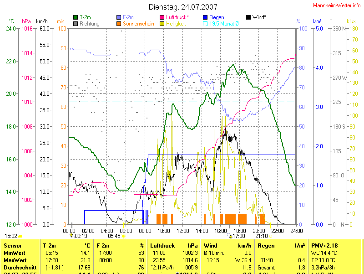364x274 pixels.
Task: Click the 180 S direction axis label
Action: point(339,127)
